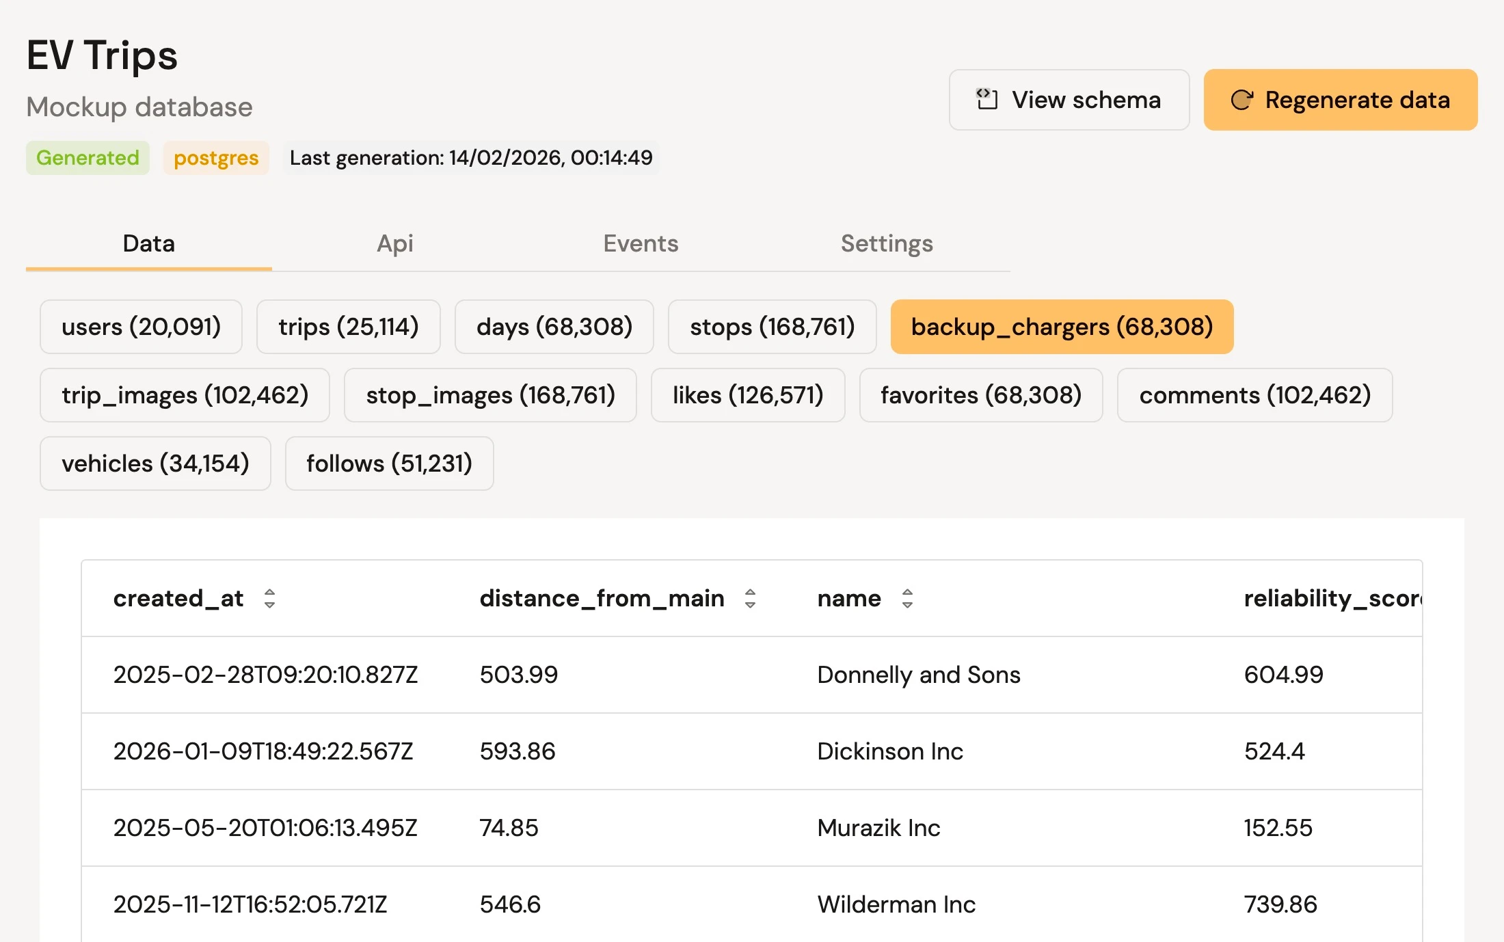Click the View schema button
1504x942 pixels.
pos(1069,100)
